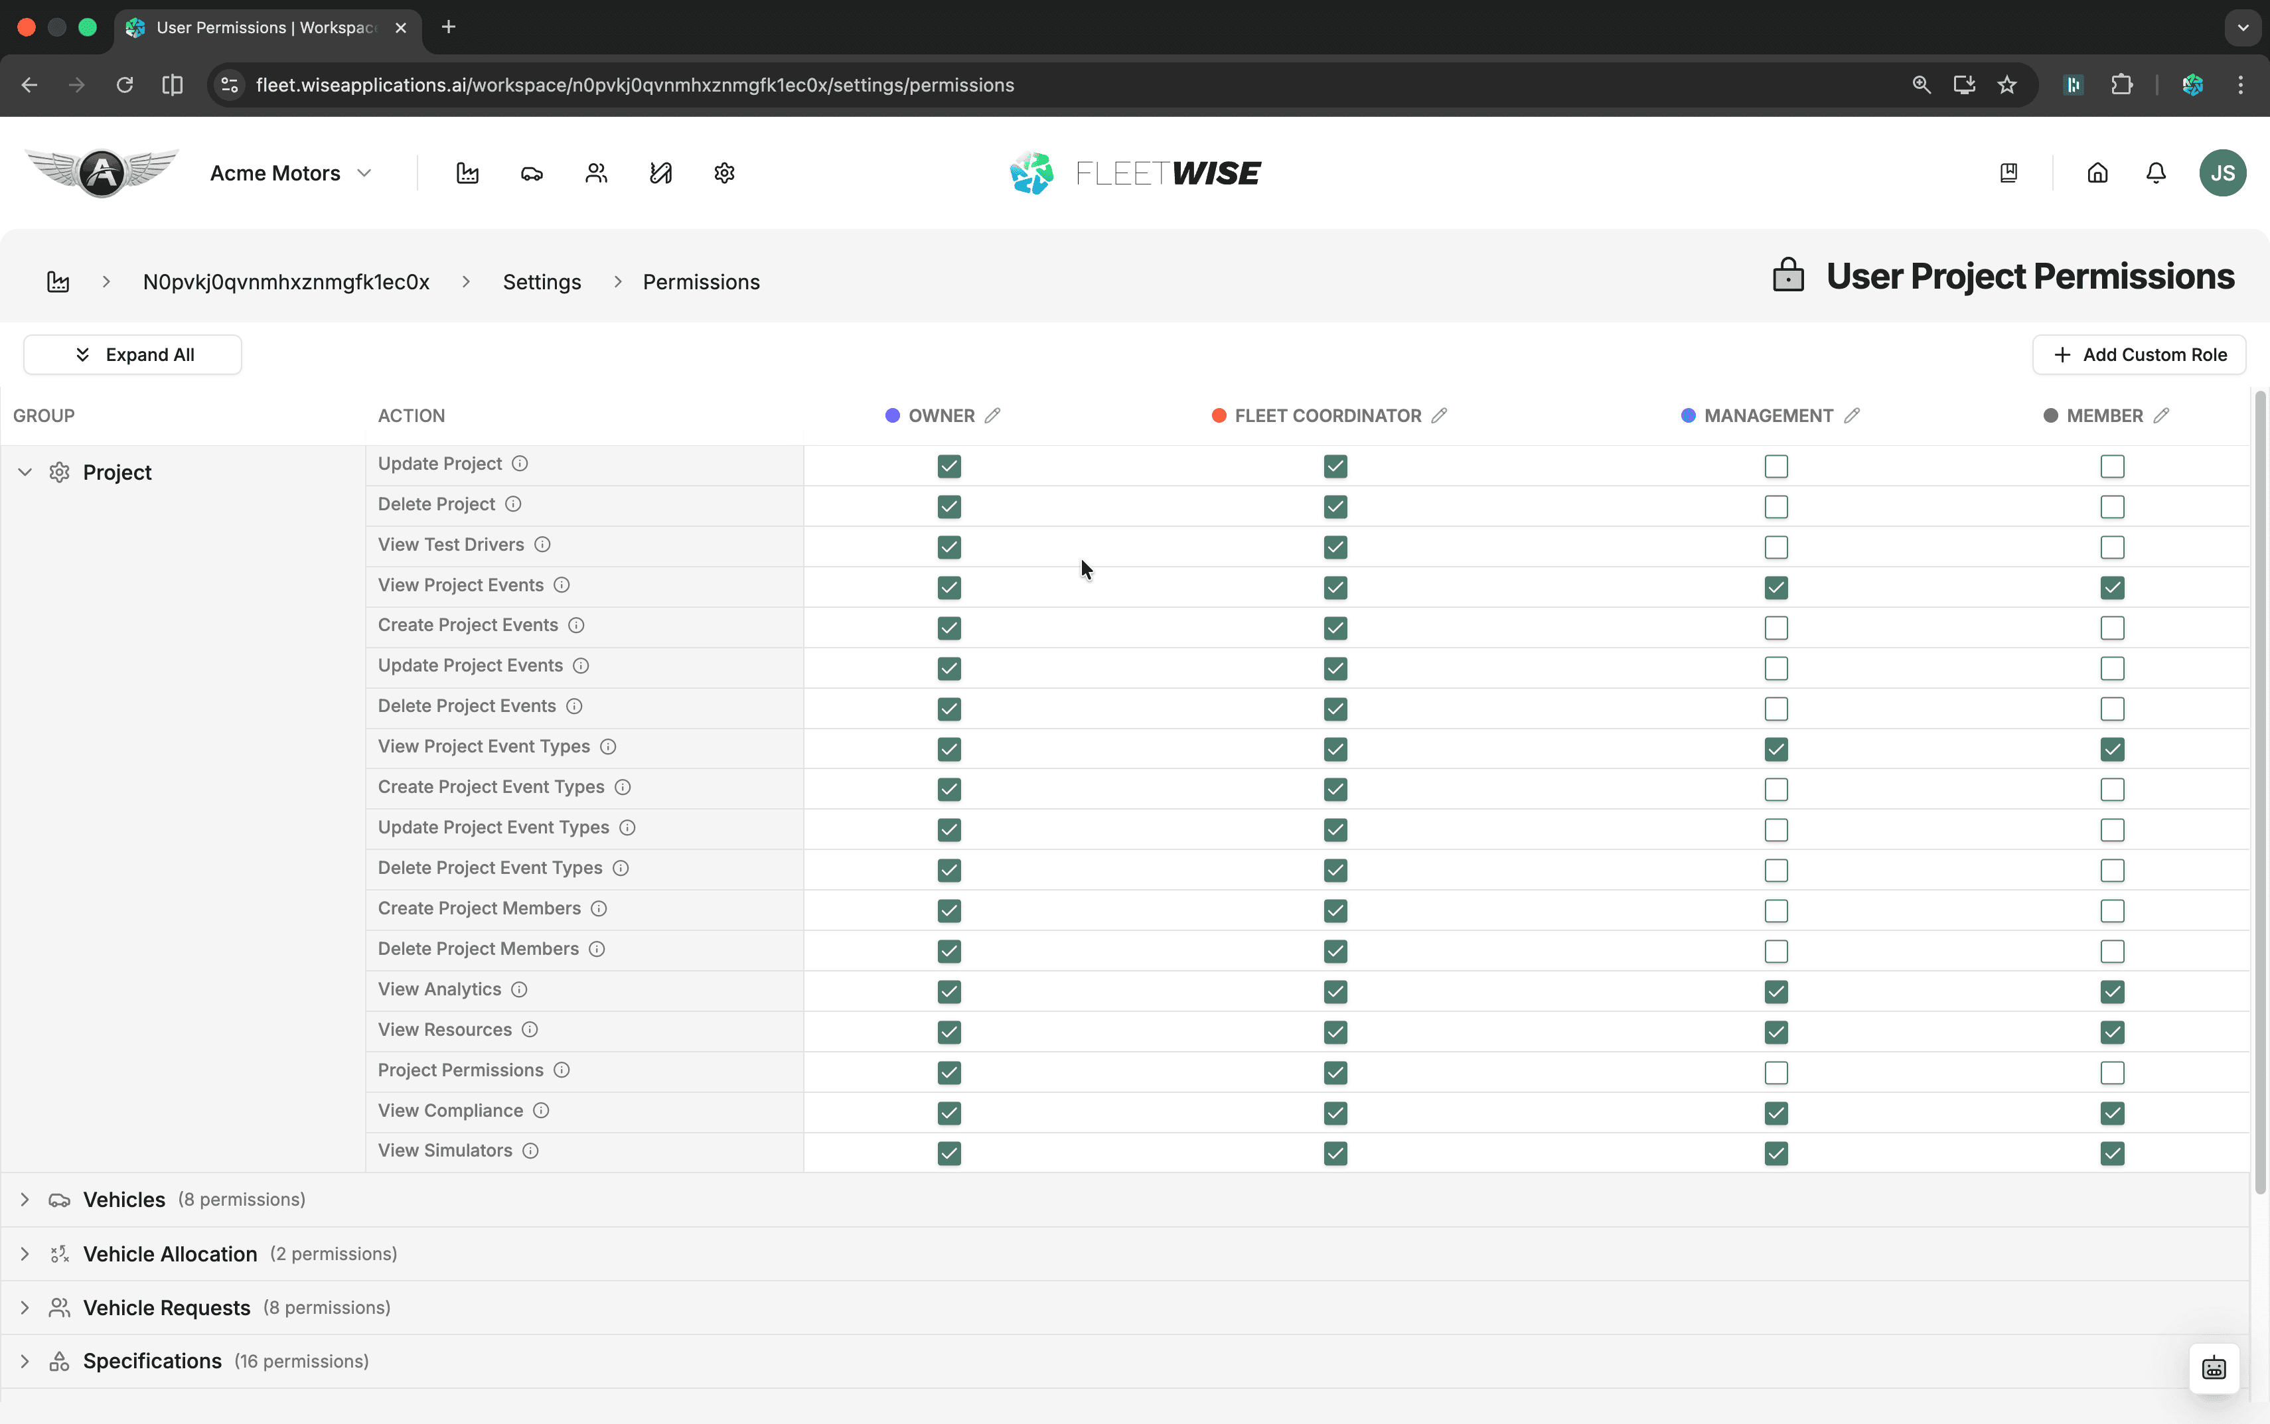Reload the page in browser
This screenshot has width=2270, height=1424.
(x=124, y=85)
